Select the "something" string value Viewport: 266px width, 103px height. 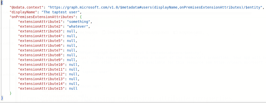click(79, 22)
